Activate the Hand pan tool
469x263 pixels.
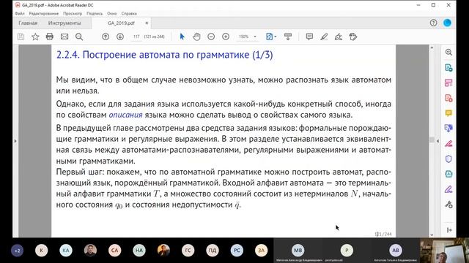click(x=196, y=37)
